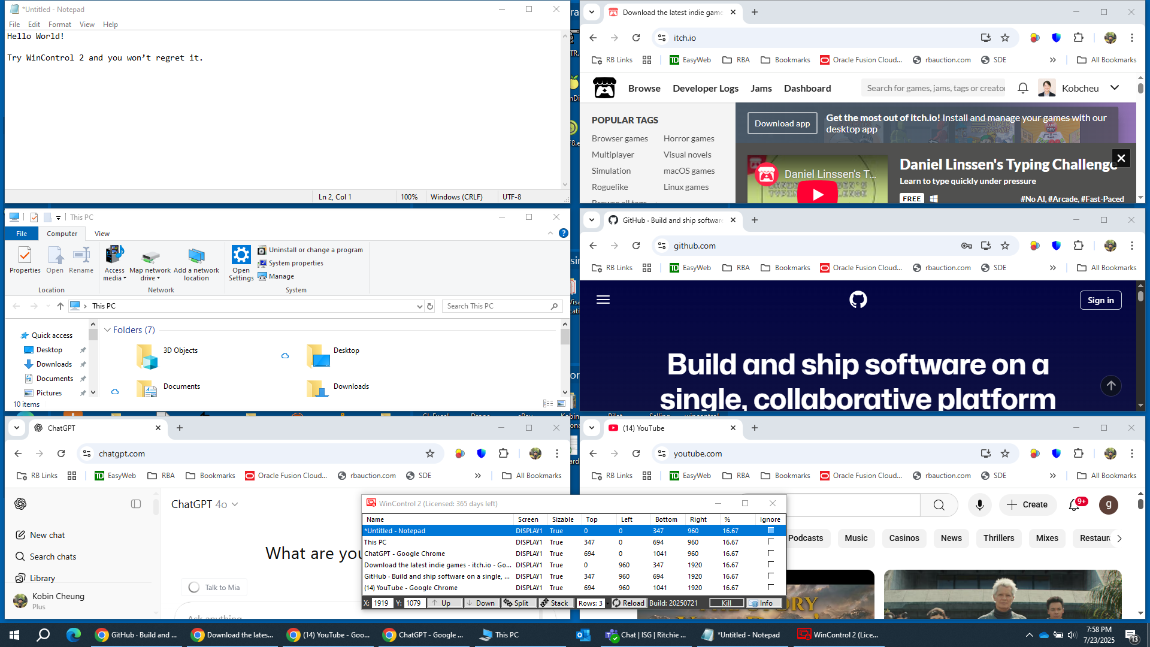Open Outlook from the taskbar
The image size is (1150, 647).
coord(583,635)
